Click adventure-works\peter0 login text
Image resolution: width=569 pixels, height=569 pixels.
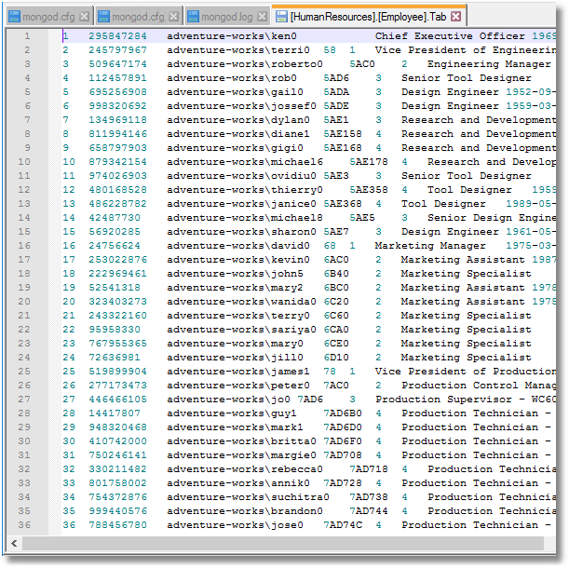pos(238,386)
